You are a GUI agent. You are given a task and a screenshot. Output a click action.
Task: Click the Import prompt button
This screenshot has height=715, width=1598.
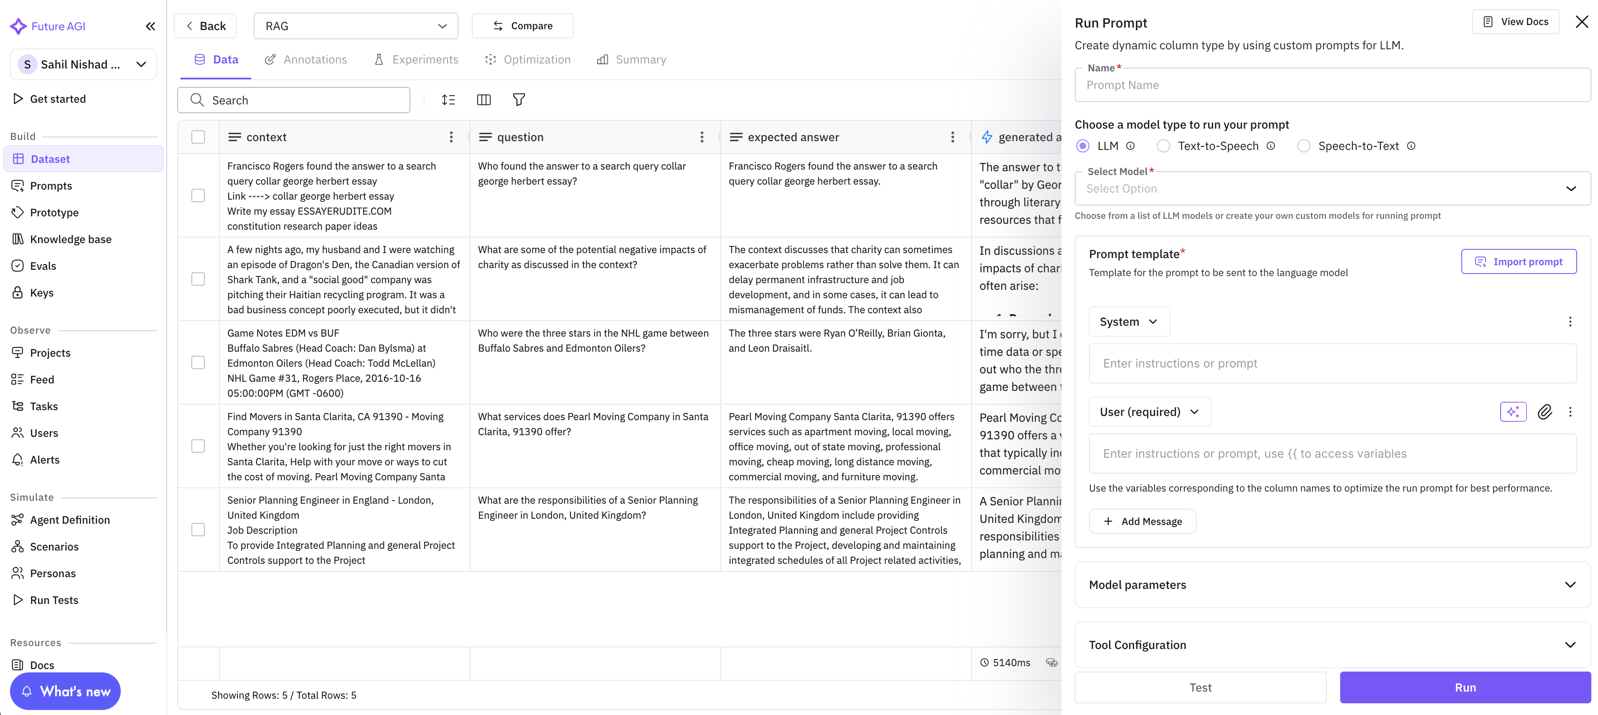point(1518,262)
